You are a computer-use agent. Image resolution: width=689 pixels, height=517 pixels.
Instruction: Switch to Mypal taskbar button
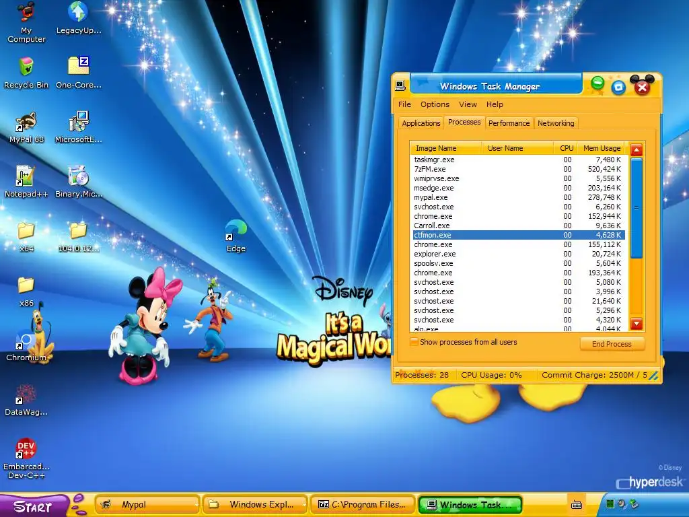point(147,505)
